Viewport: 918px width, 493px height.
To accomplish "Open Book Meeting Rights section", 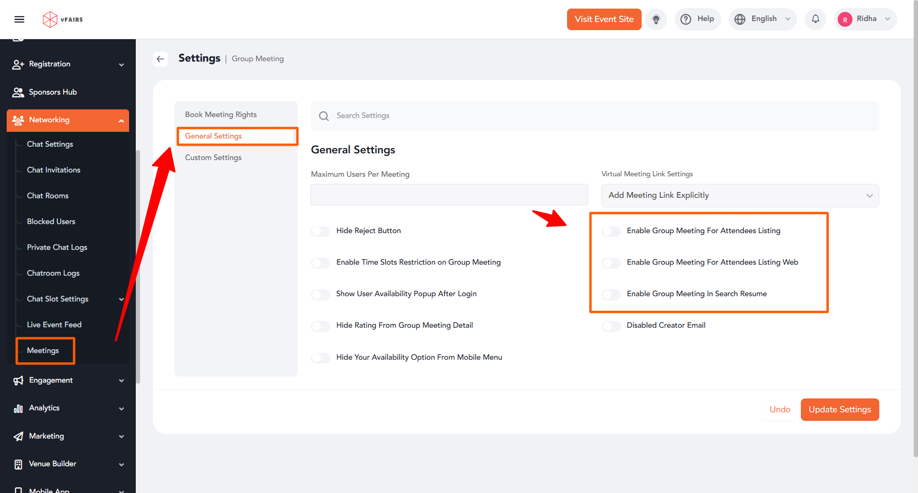I will coord(221,115).
